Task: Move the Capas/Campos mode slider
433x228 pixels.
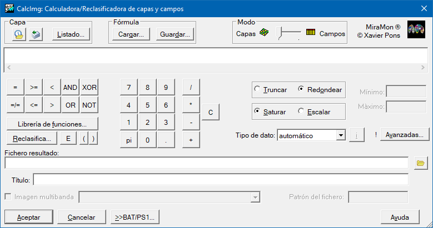Action: [282, 33]
